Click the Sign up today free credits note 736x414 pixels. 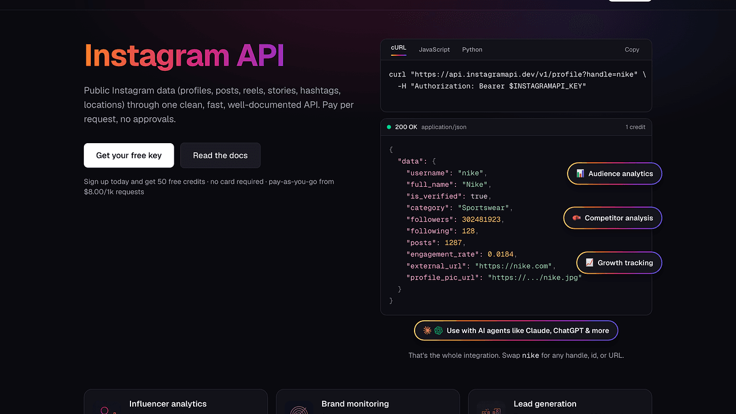(209, 186)
